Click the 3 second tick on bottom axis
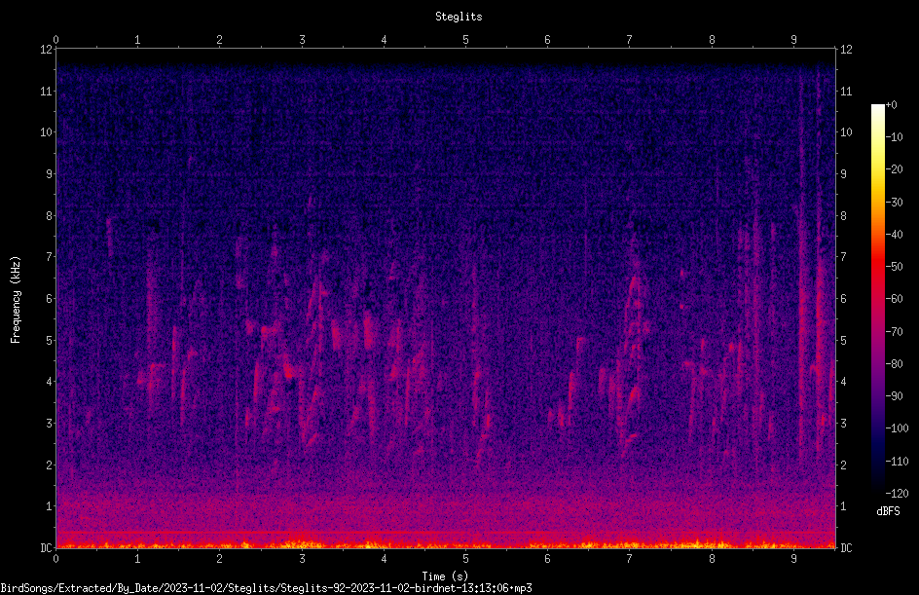 302,559
